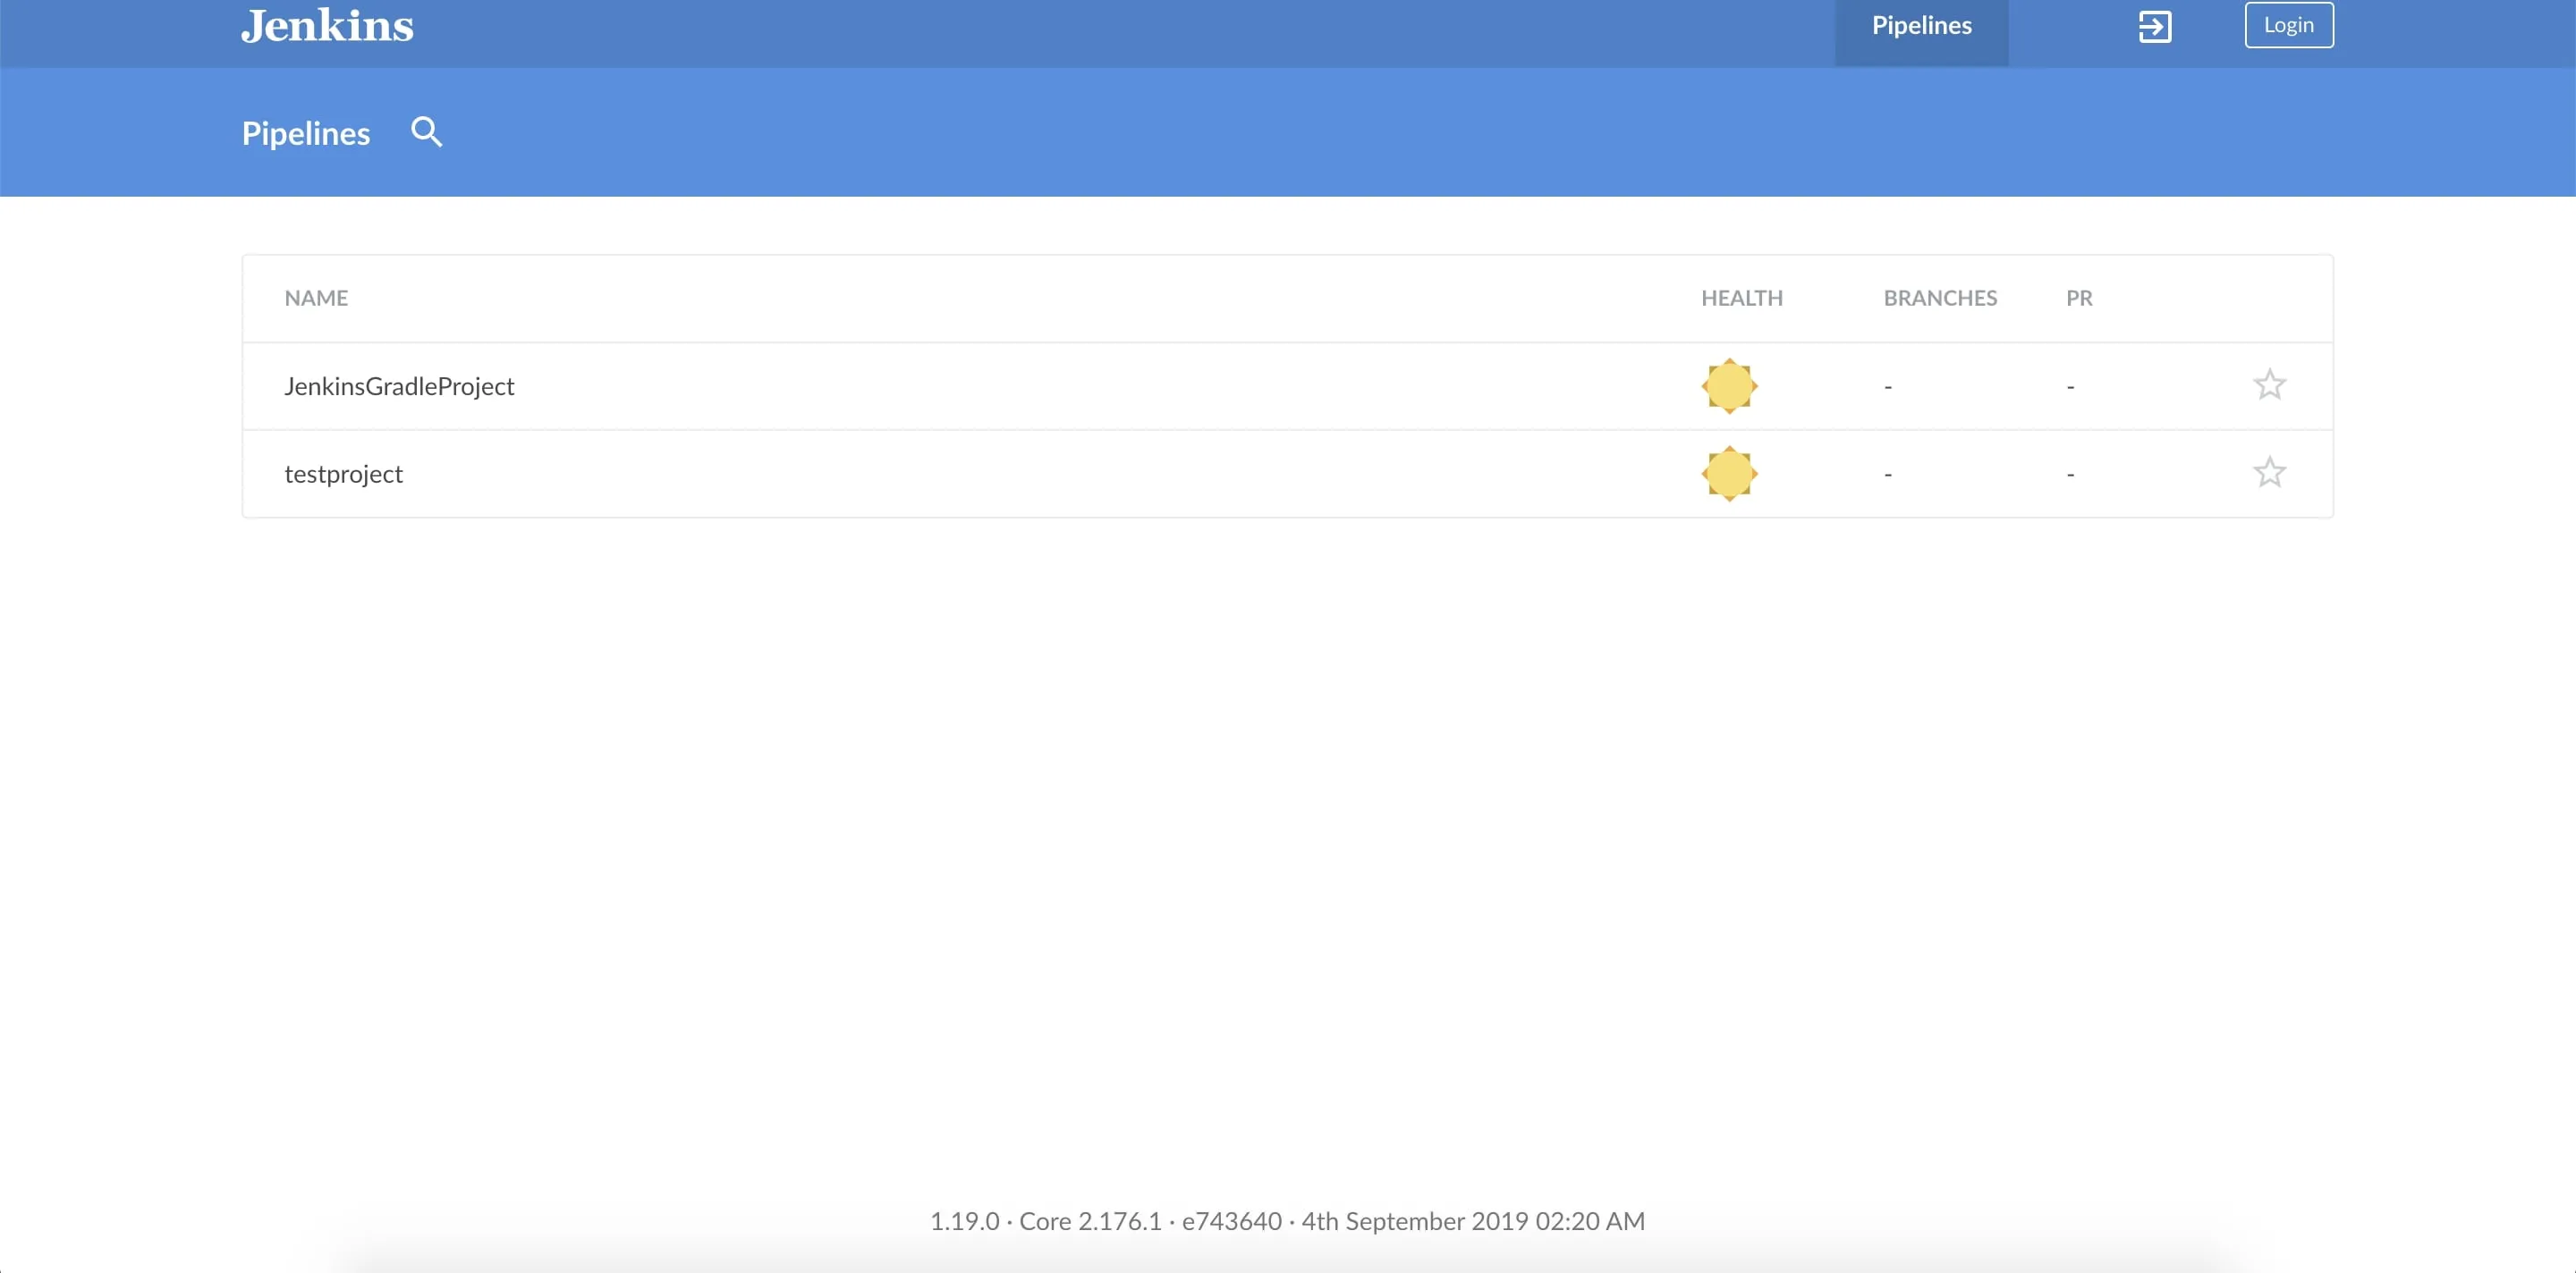This screenshot has width=2576, height=1273.
Task: Click the NAME column header
Action: [316, 298]
